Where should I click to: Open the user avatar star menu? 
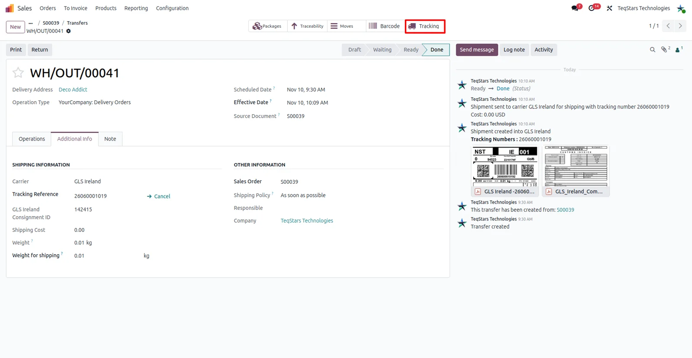pos(681,8)
